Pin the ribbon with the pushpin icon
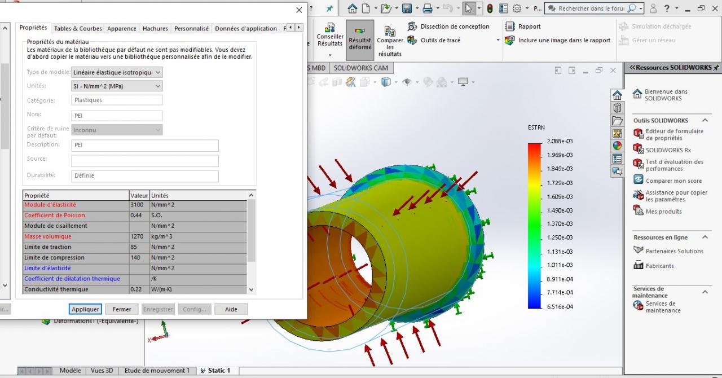Viewport: 722px width, 378px height. point(329,8)
